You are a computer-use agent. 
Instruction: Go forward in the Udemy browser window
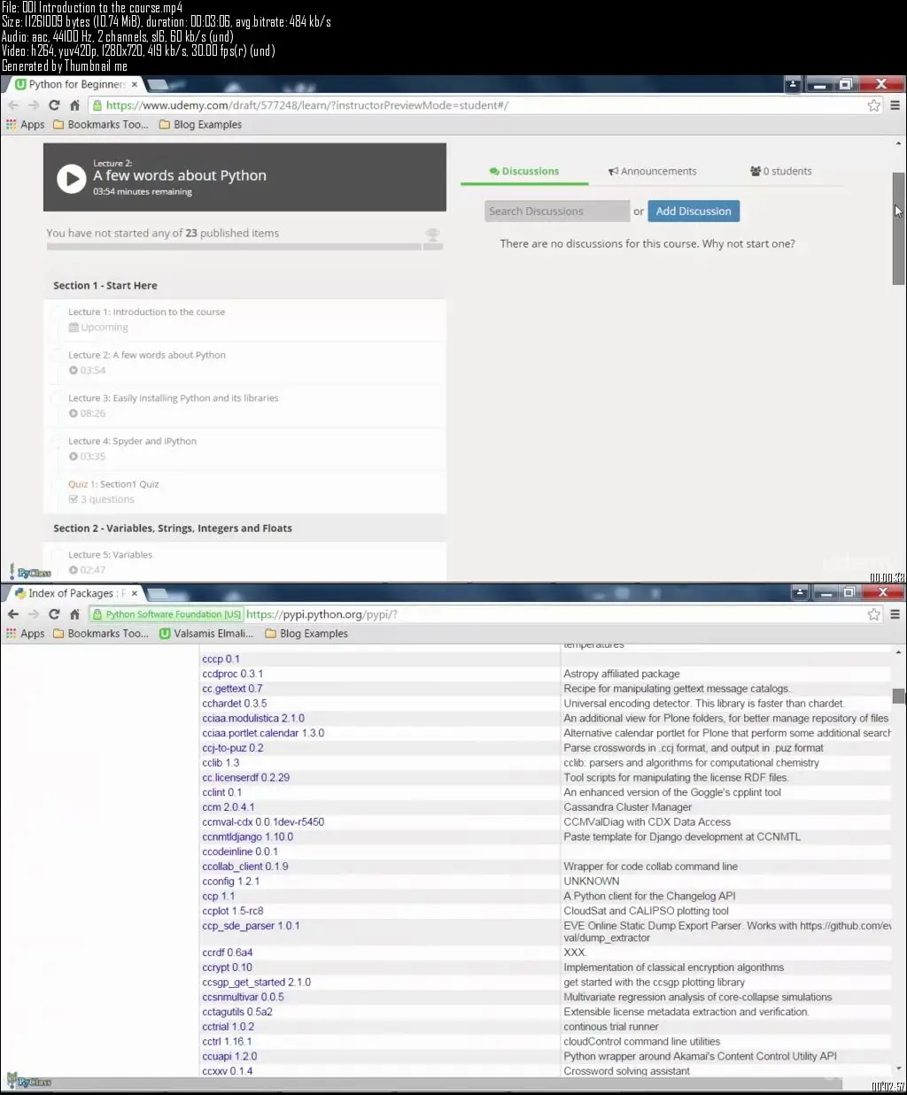[34, 105]
